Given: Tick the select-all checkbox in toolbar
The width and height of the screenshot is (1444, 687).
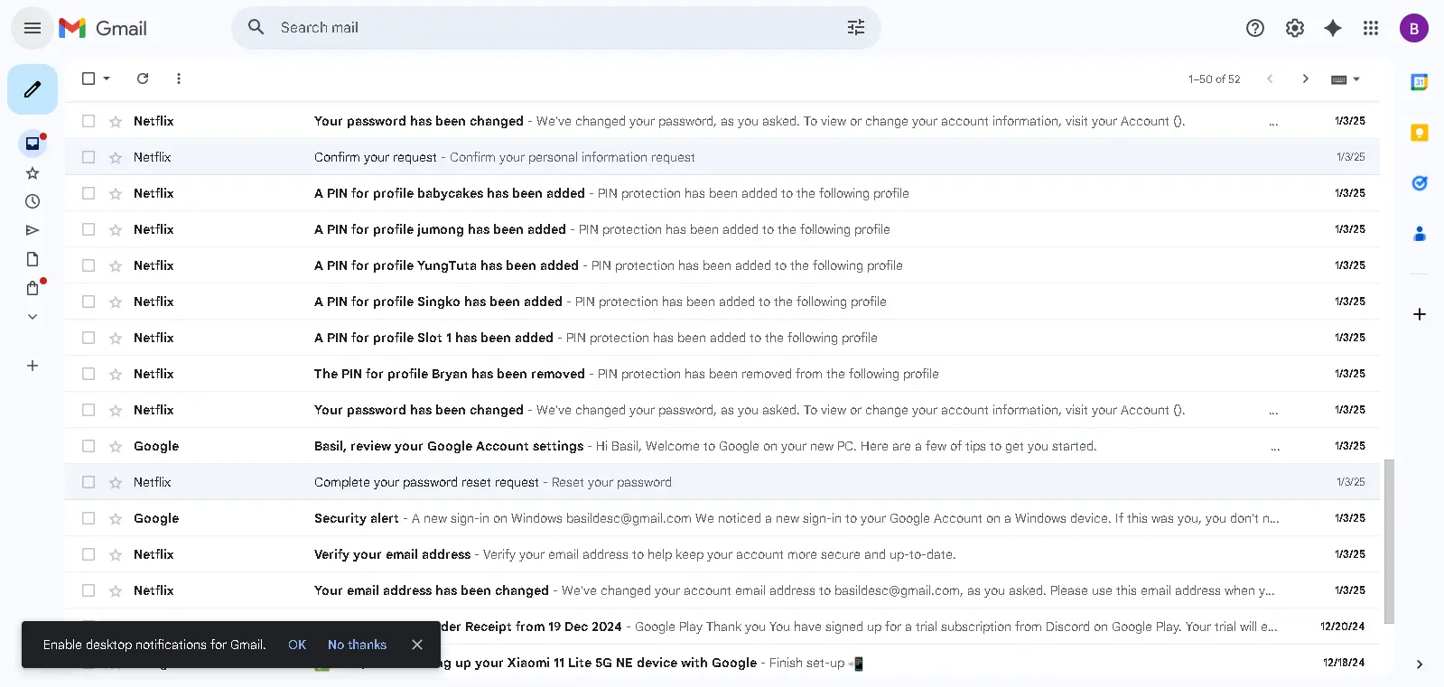Looking at the screenshot, I should [89, 79].
